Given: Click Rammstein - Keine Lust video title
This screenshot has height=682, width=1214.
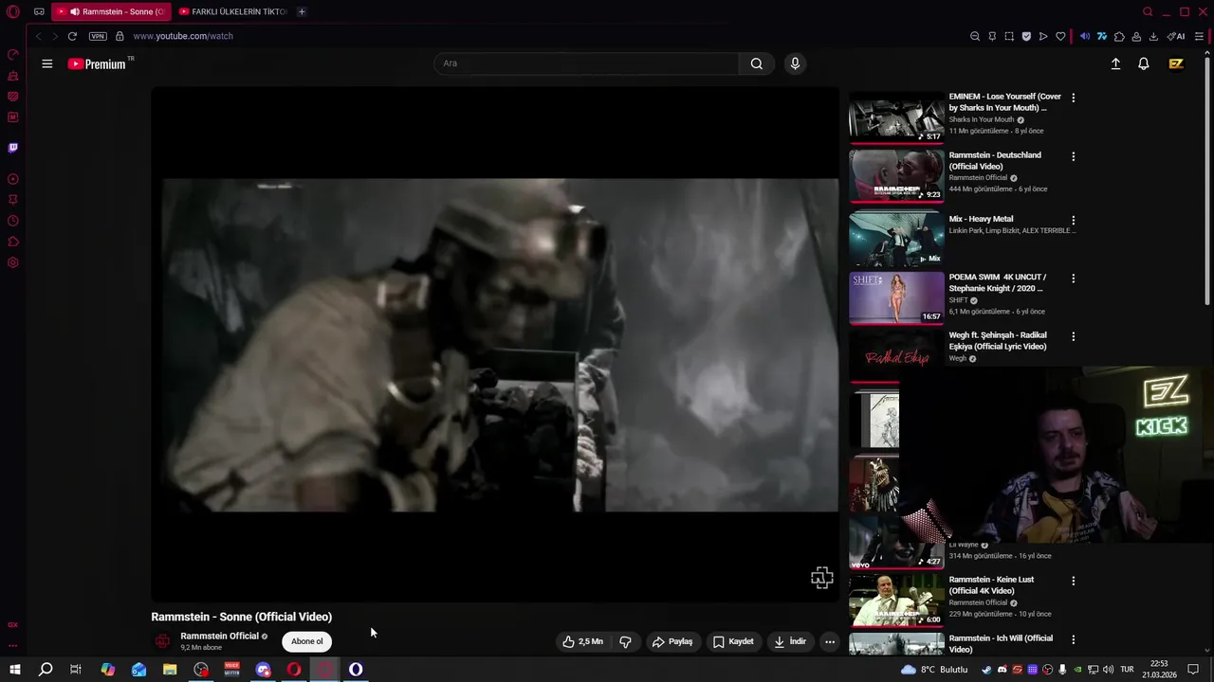Looking at the screenshot, I should (x=991, y=585).
